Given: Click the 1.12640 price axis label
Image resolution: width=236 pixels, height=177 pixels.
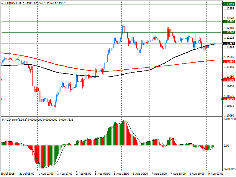Looking at the screenshot, I should (229, 18).
